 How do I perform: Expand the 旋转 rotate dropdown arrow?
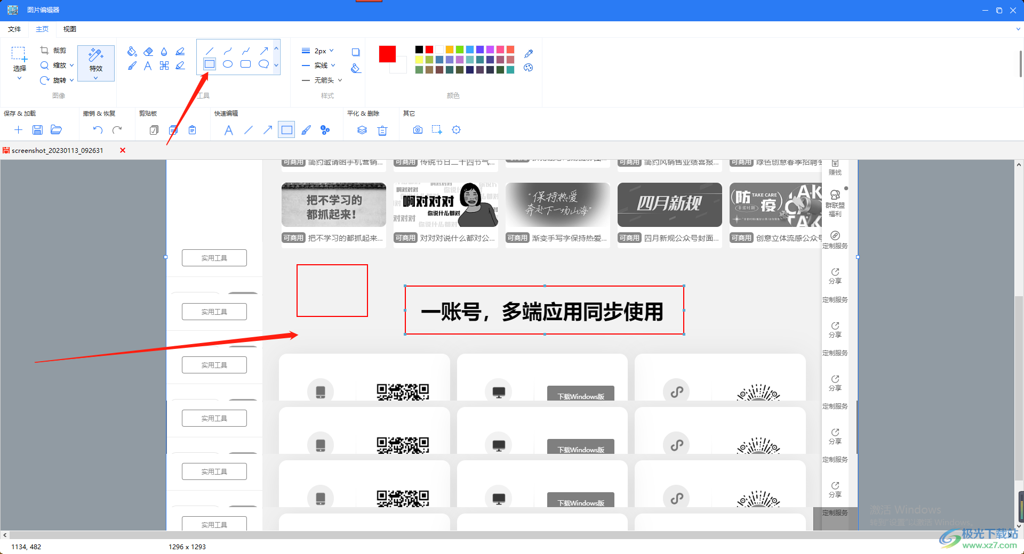[x=72, y=80]
